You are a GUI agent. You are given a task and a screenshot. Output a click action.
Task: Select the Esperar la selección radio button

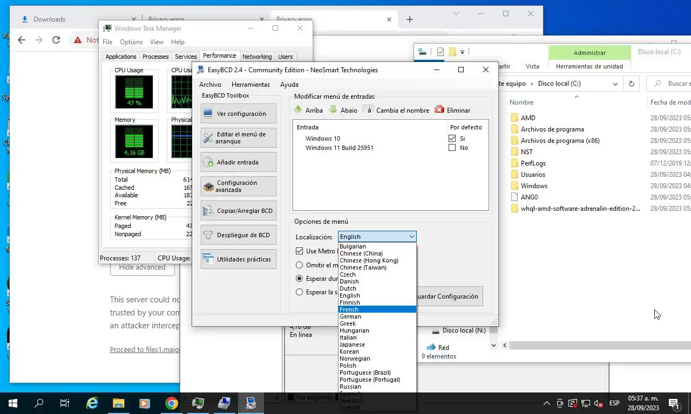[x=300, y=292]
